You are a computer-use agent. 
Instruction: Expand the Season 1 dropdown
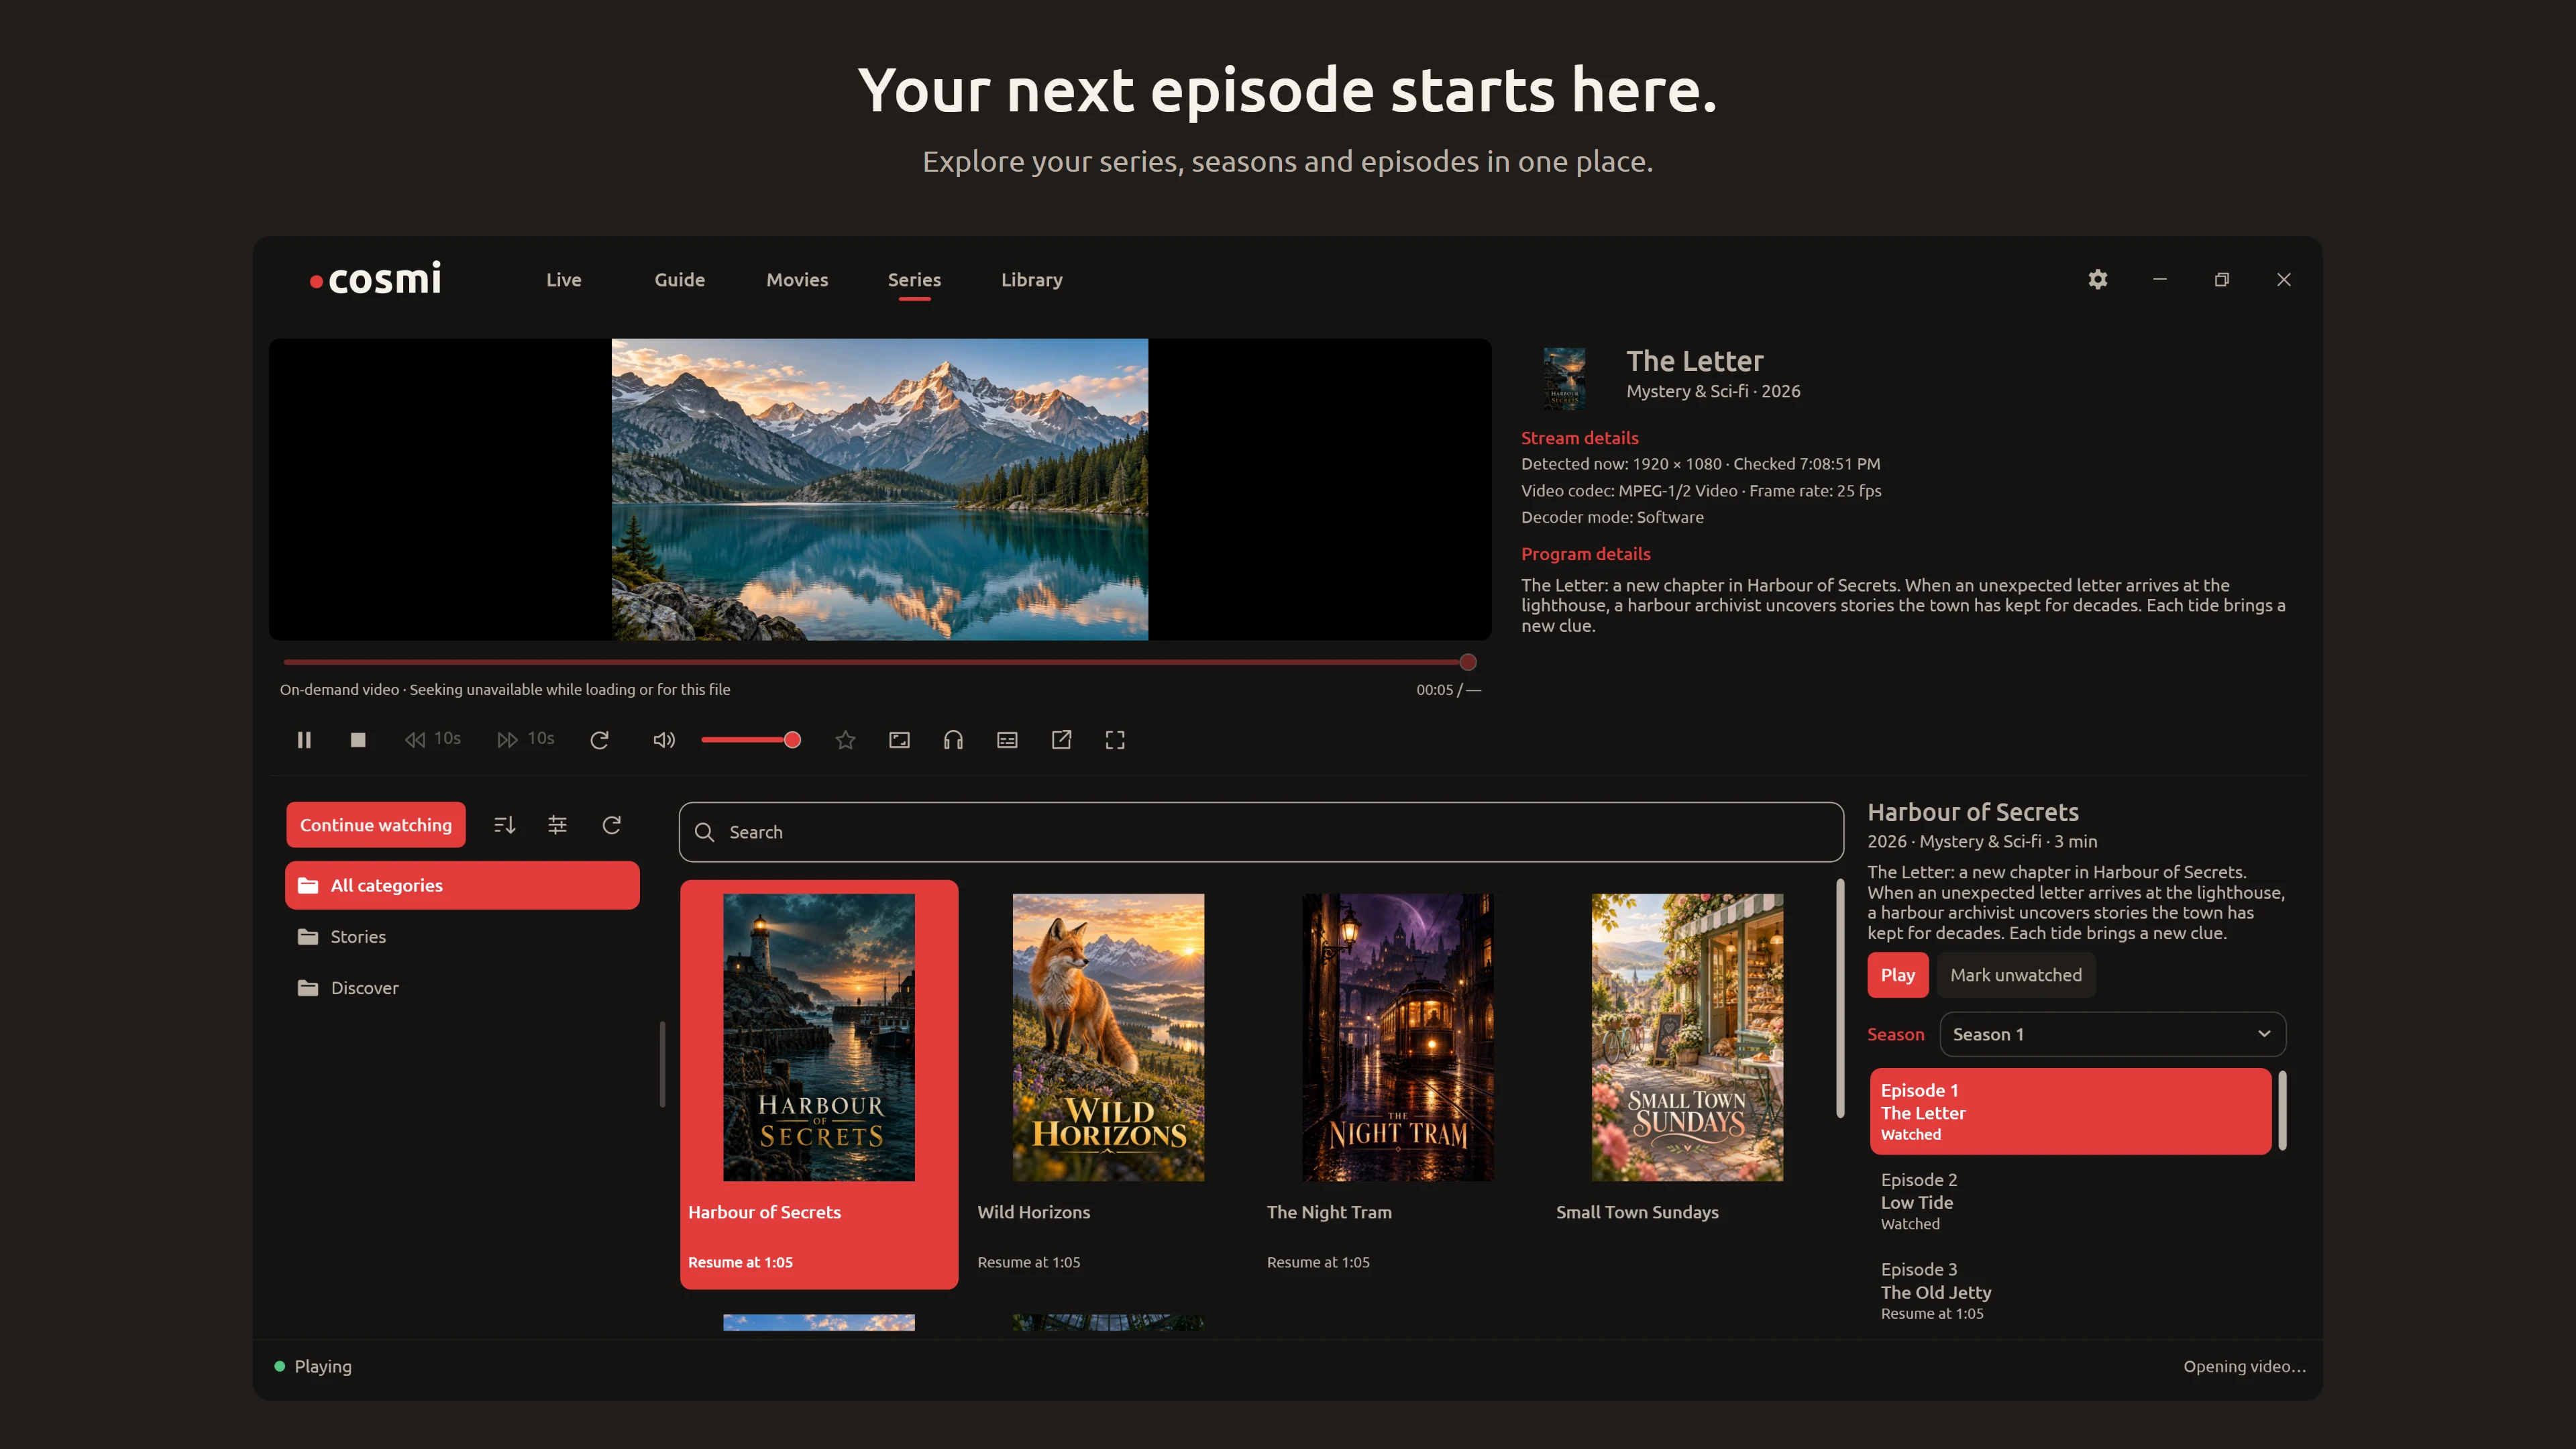pos(2113,1034)
